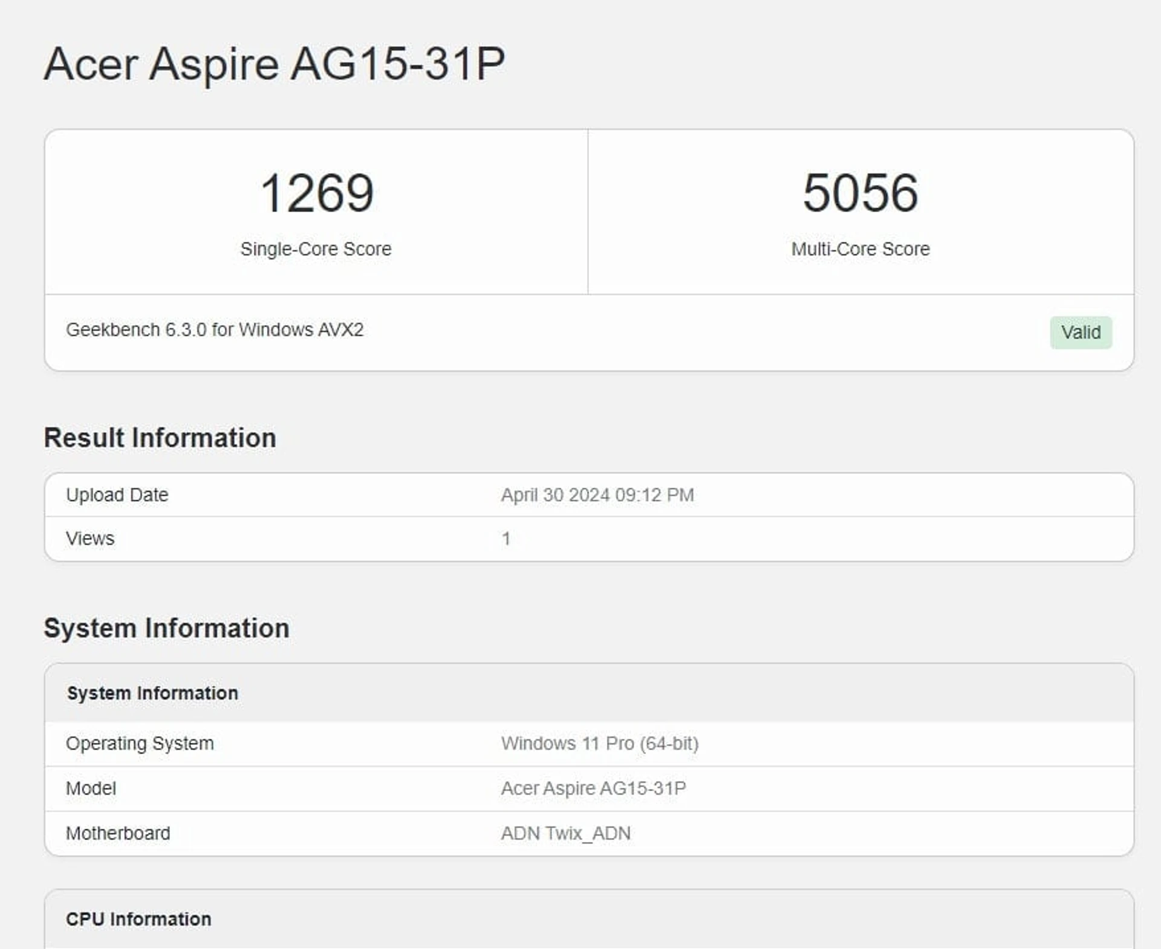
Task: Click the Views row label
Action: (90, 539)
